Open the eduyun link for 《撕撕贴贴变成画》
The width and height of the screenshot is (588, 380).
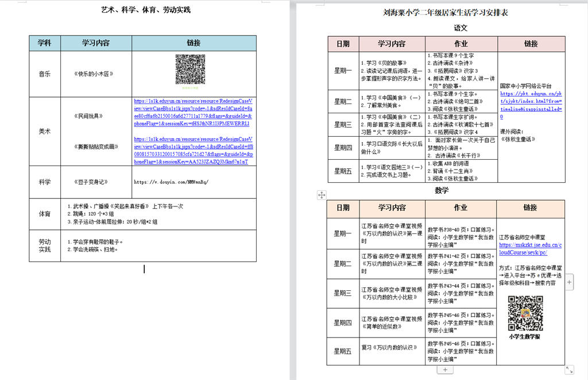tap(194, 150)
